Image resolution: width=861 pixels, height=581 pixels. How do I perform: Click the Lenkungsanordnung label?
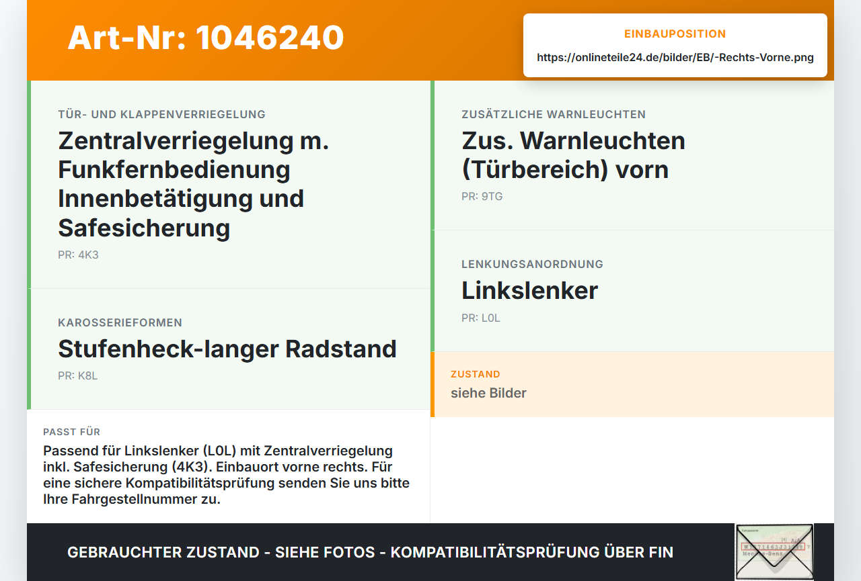pyautogui.click(x=532, y=264)
